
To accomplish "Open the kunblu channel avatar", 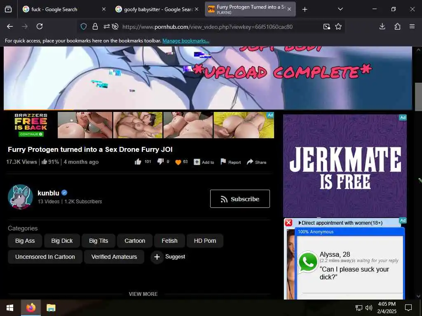I will (21, 197).
